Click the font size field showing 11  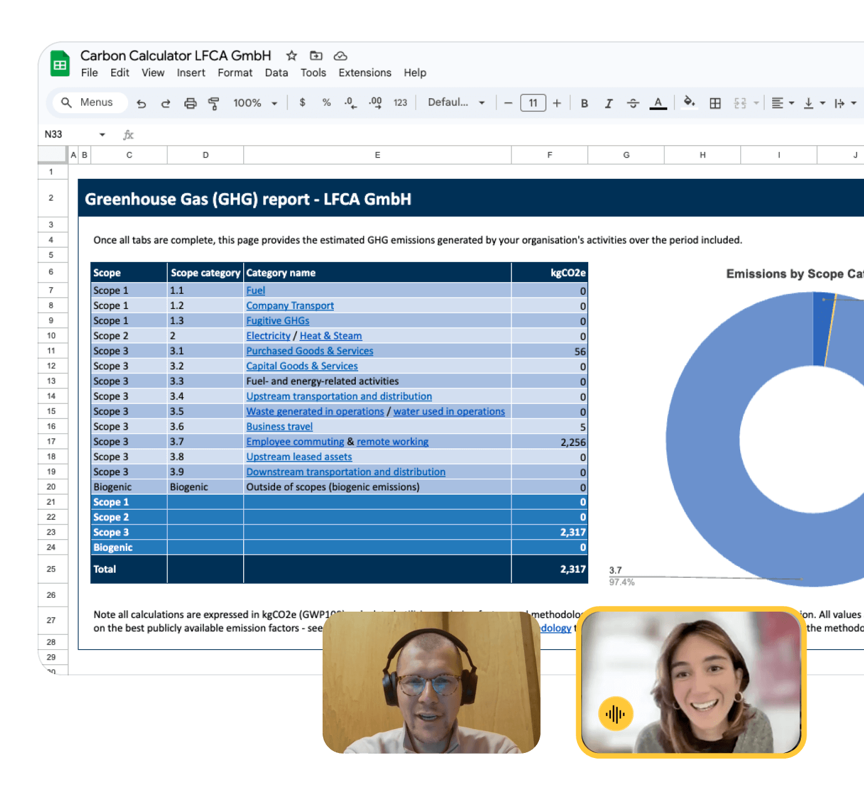[x=533, y=103]
